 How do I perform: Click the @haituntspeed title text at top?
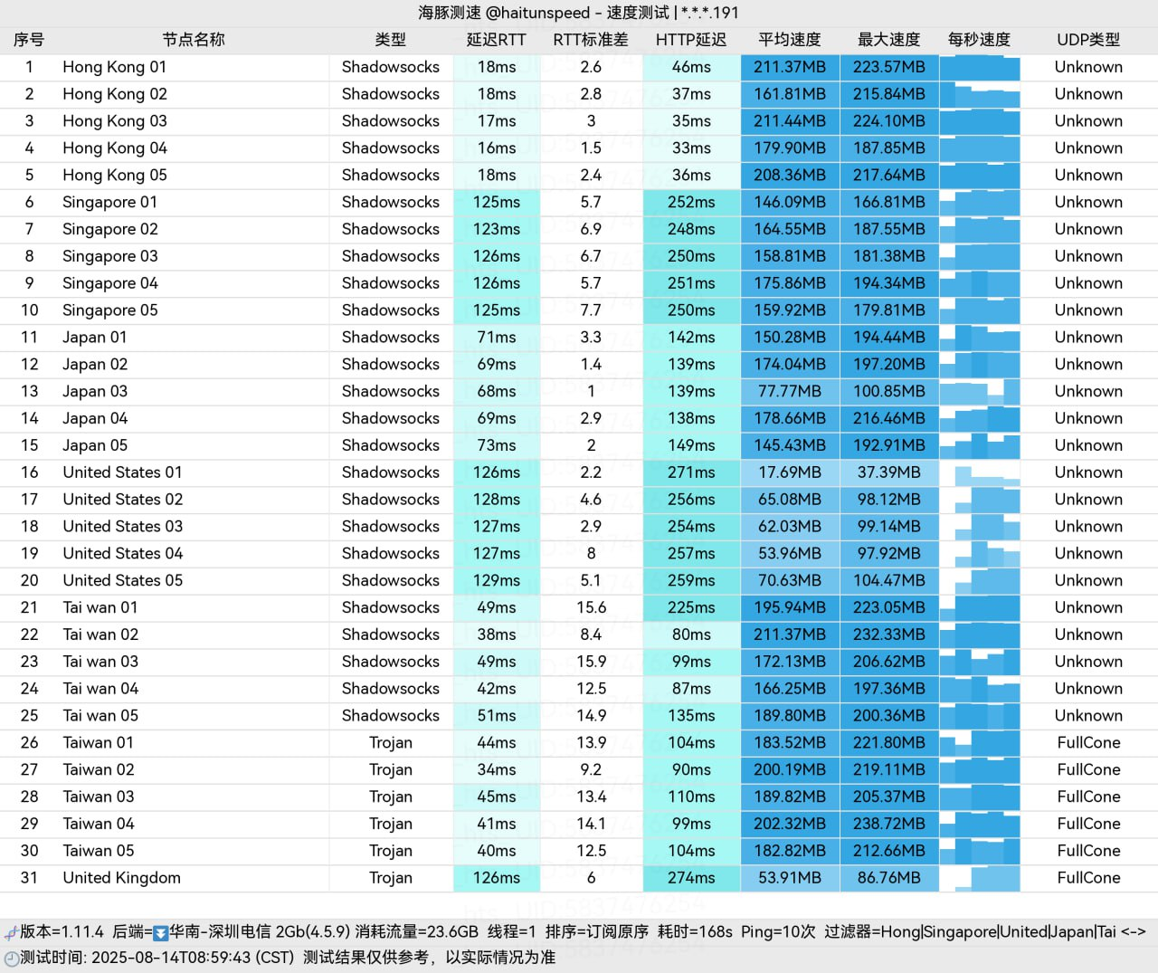[537, 13]
